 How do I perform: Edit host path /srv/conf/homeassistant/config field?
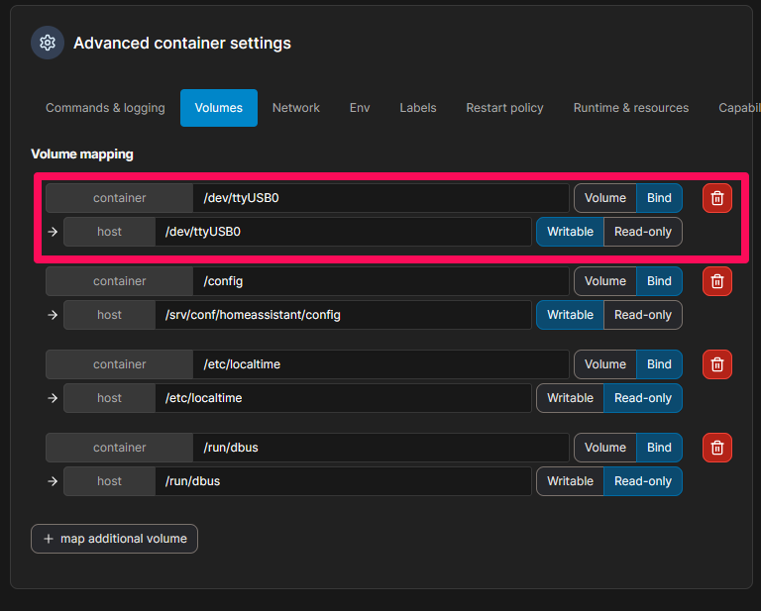tap(343, 315)
